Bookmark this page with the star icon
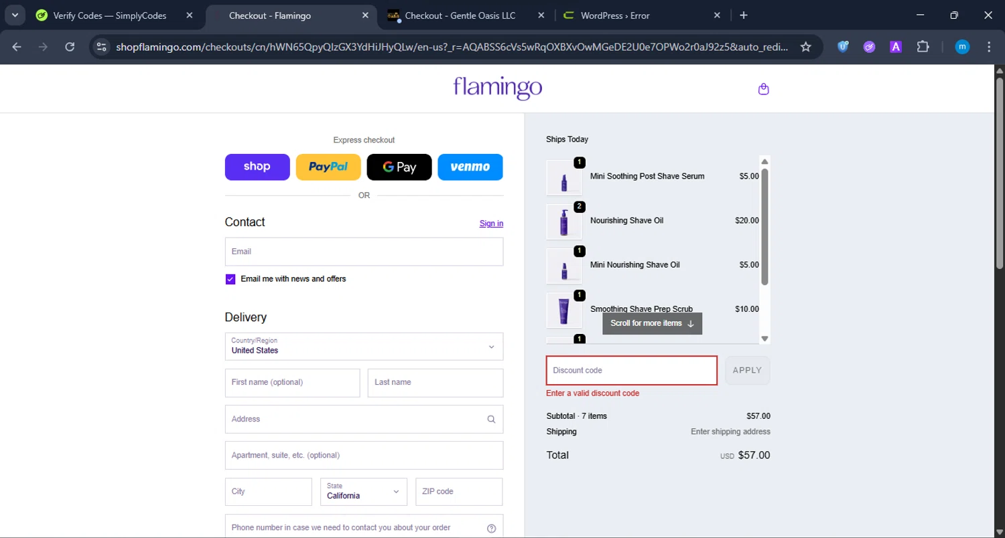 [x=806, y=47]
